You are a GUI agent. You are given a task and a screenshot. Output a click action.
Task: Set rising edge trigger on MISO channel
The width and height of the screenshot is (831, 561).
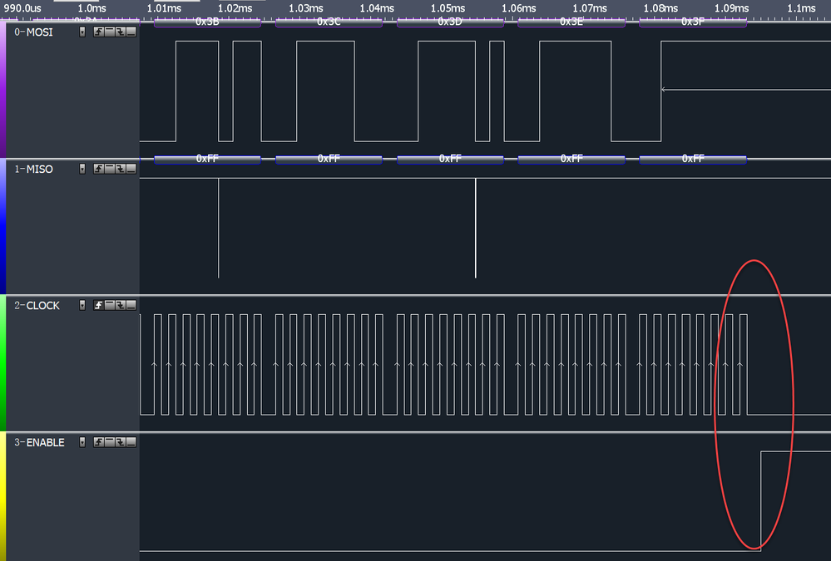pyautogui.click(x=99, y=169)
